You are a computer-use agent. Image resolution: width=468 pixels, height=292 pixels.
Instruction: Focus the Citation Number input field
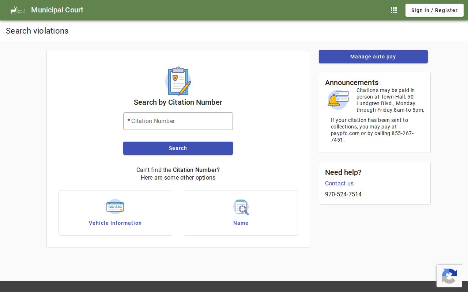178,121
